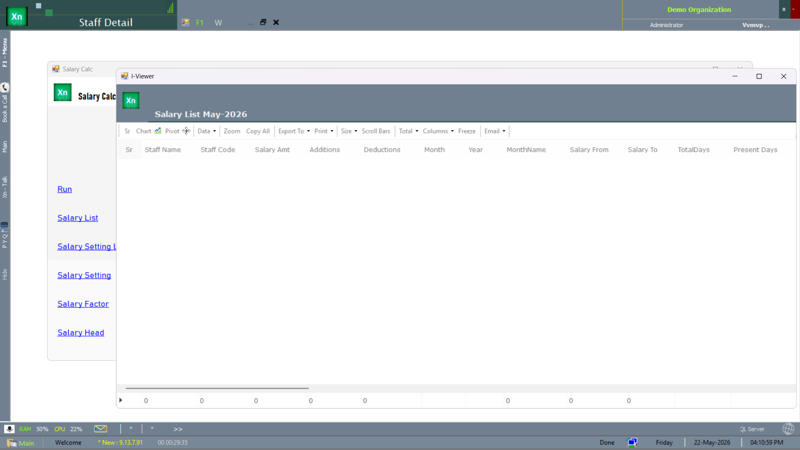Maximize the I-Viewer window
Image resolution: width=800 pixels, height=450 pixels.
pyautogui.click(x=759, y=76)
